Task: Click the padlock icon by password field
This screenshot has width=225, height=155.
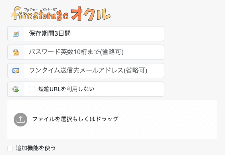Action: click(x=16, y=52)
